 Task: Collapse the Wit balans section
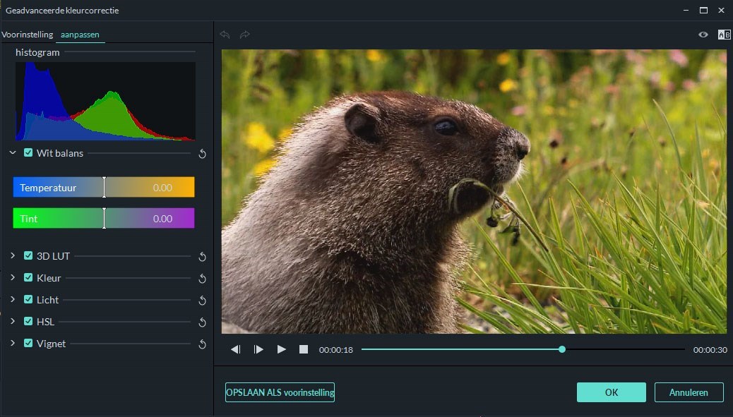coord(13,152)
